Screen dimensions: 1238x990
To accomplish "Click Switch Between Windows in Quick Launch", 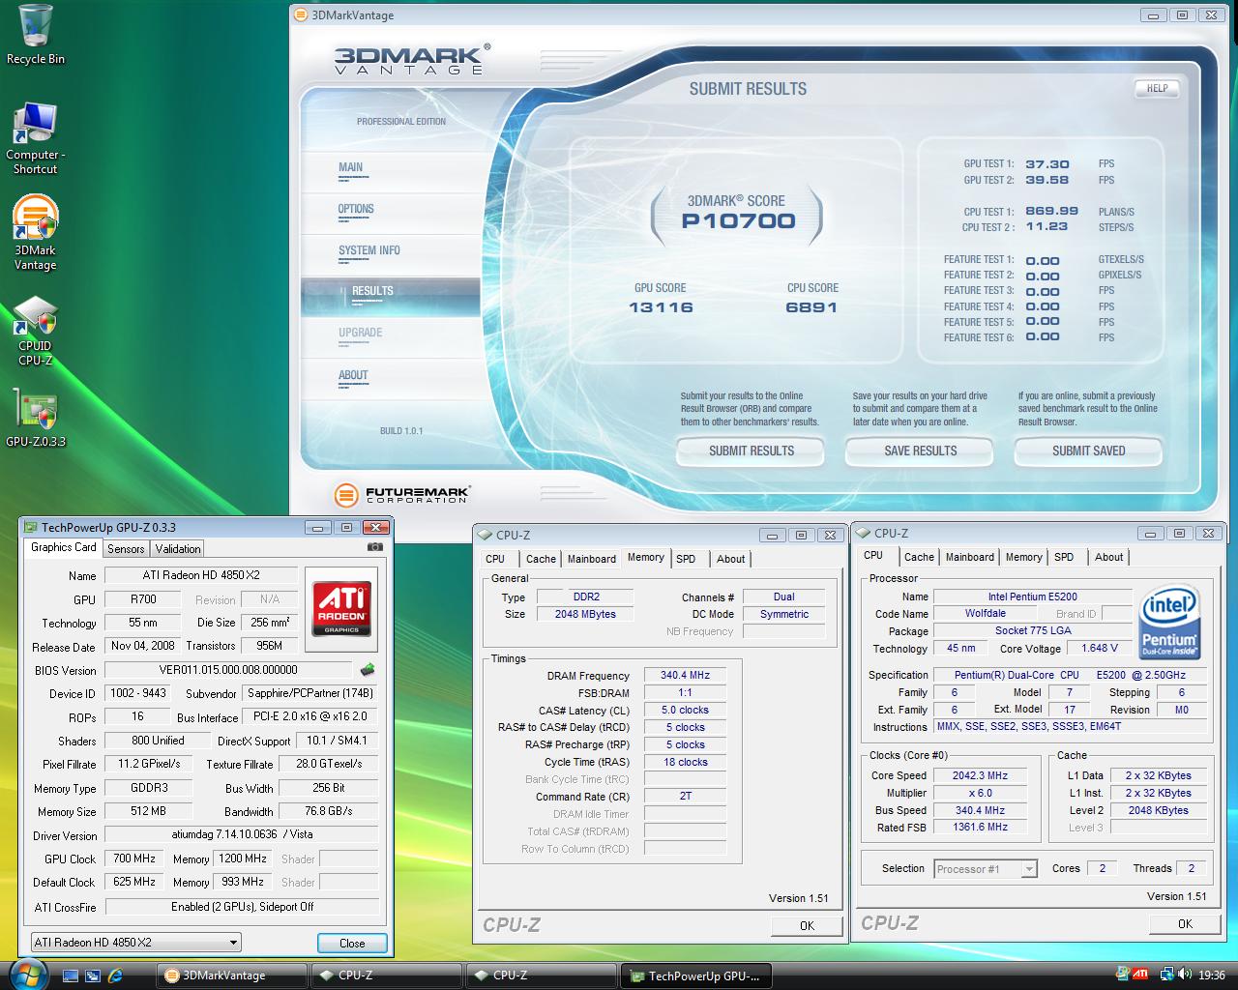I will pyautogui.click(x=93, y=975).
